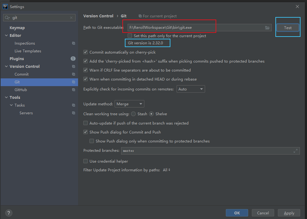This screenshot has width=307, height=219.
Task: Click the project-level icon next to Version Control
Action: 74,67
